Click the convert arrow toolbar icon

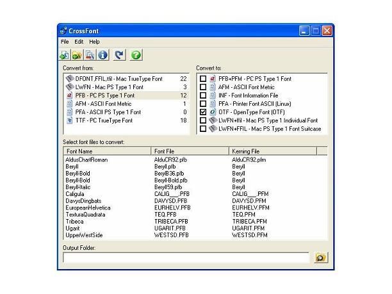119,55
